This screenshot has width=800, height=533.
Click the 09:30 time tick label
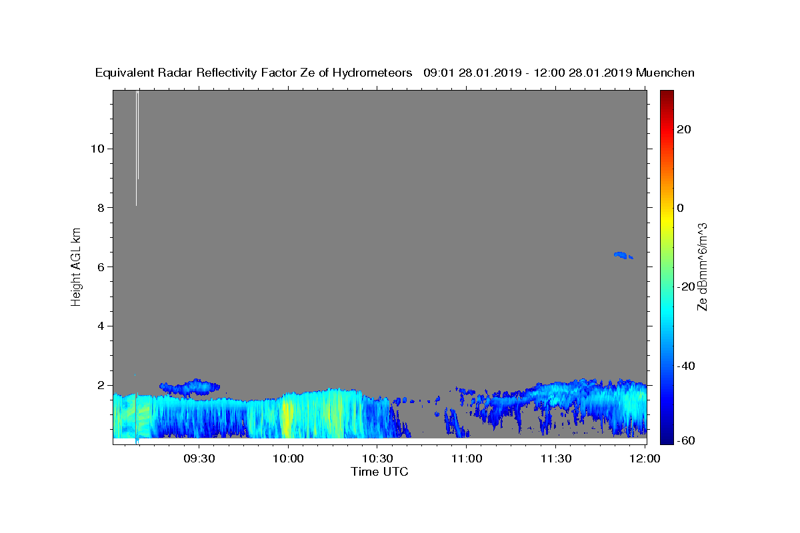[199, 458]
